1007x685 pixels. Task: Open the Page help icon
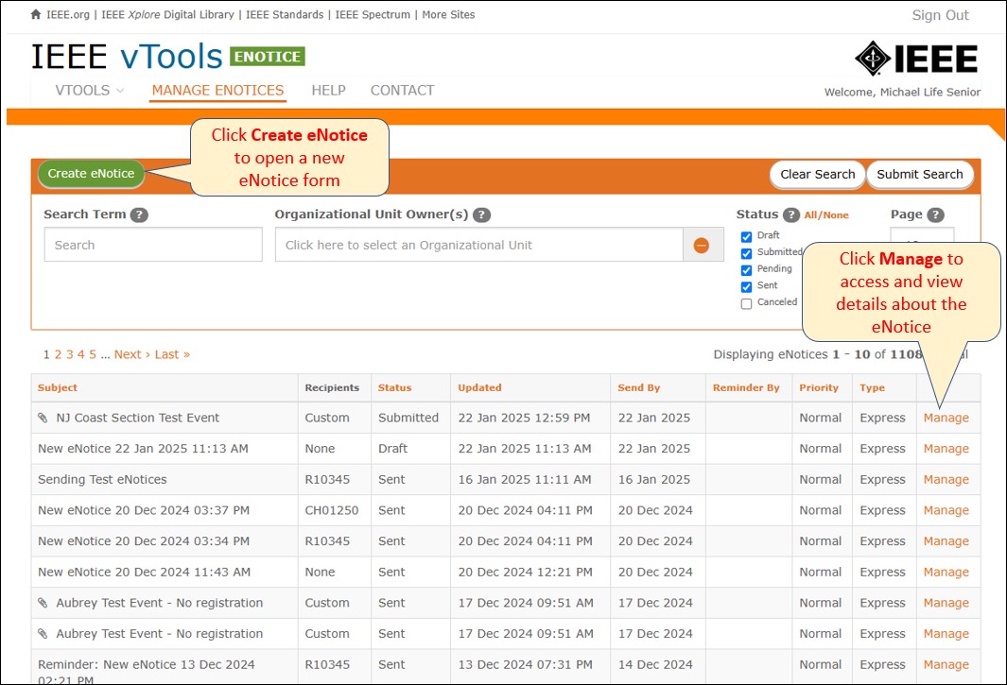click(936, 215)
